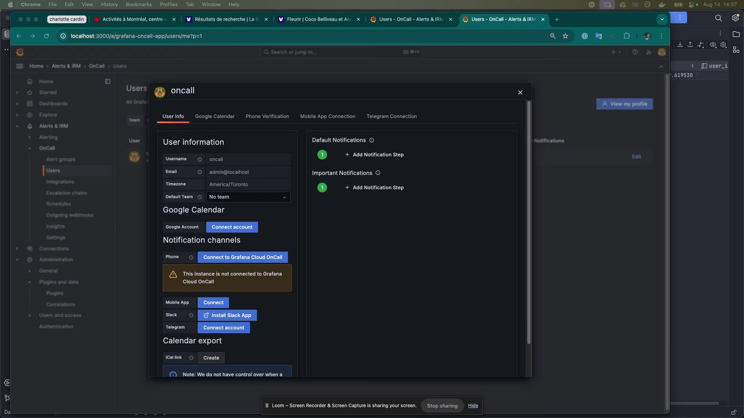Open the Mobile App Connection tab
This screenshot has height=418, width=744.
(328, 116)
